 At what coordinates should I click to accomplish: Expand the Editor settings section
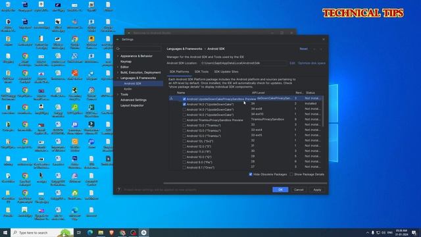click(118, 67)
